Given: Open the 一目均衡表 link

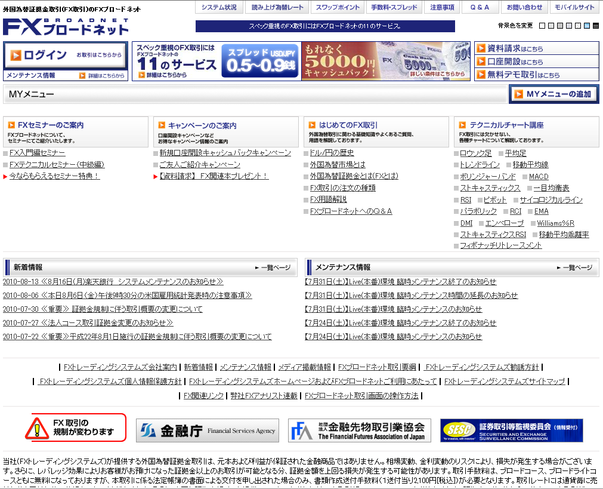Looking at the screenshot, I should pos(552,188).
